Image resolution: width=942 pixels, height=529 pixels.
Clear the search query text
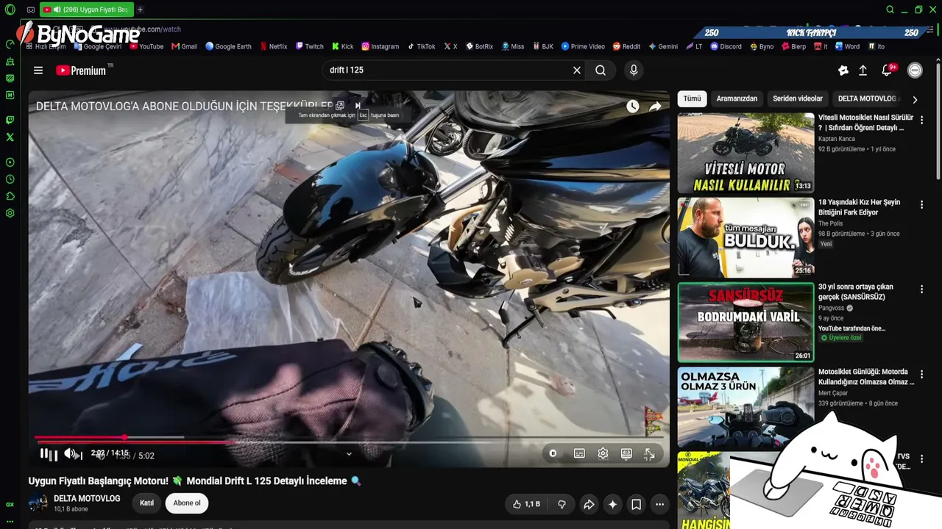click(577, 71)
